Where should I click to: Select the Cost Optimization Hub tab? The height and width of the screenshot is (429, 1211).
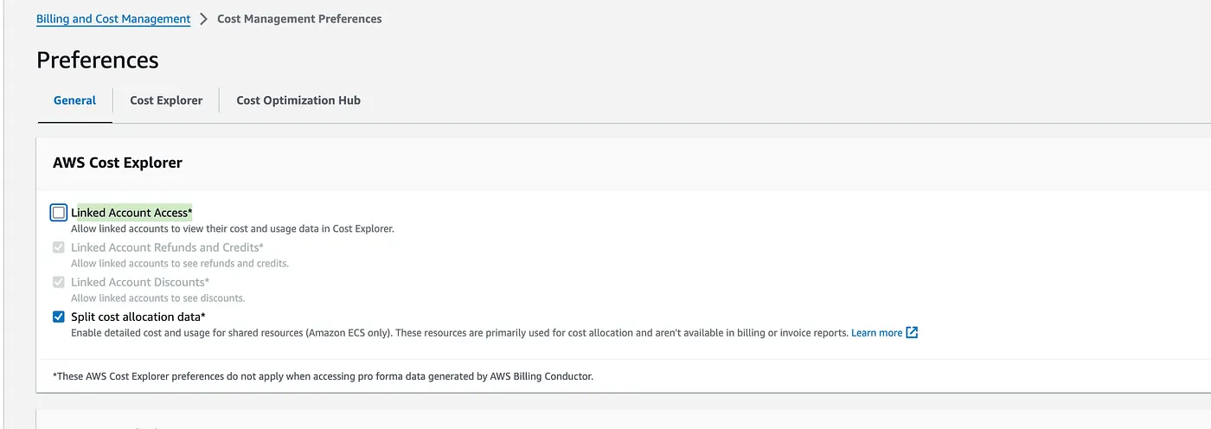(298, 100)
